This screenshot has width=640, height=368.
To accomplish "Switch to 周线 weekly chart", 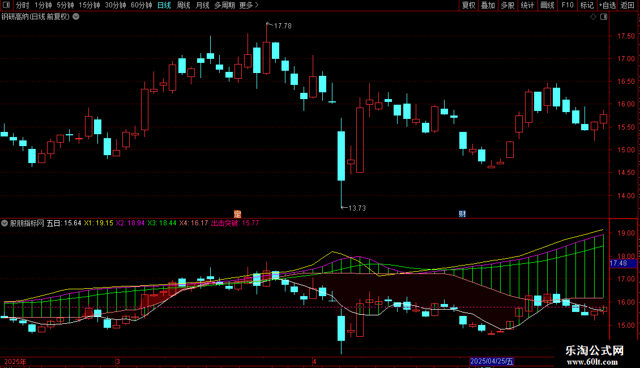I will (184, 5).
